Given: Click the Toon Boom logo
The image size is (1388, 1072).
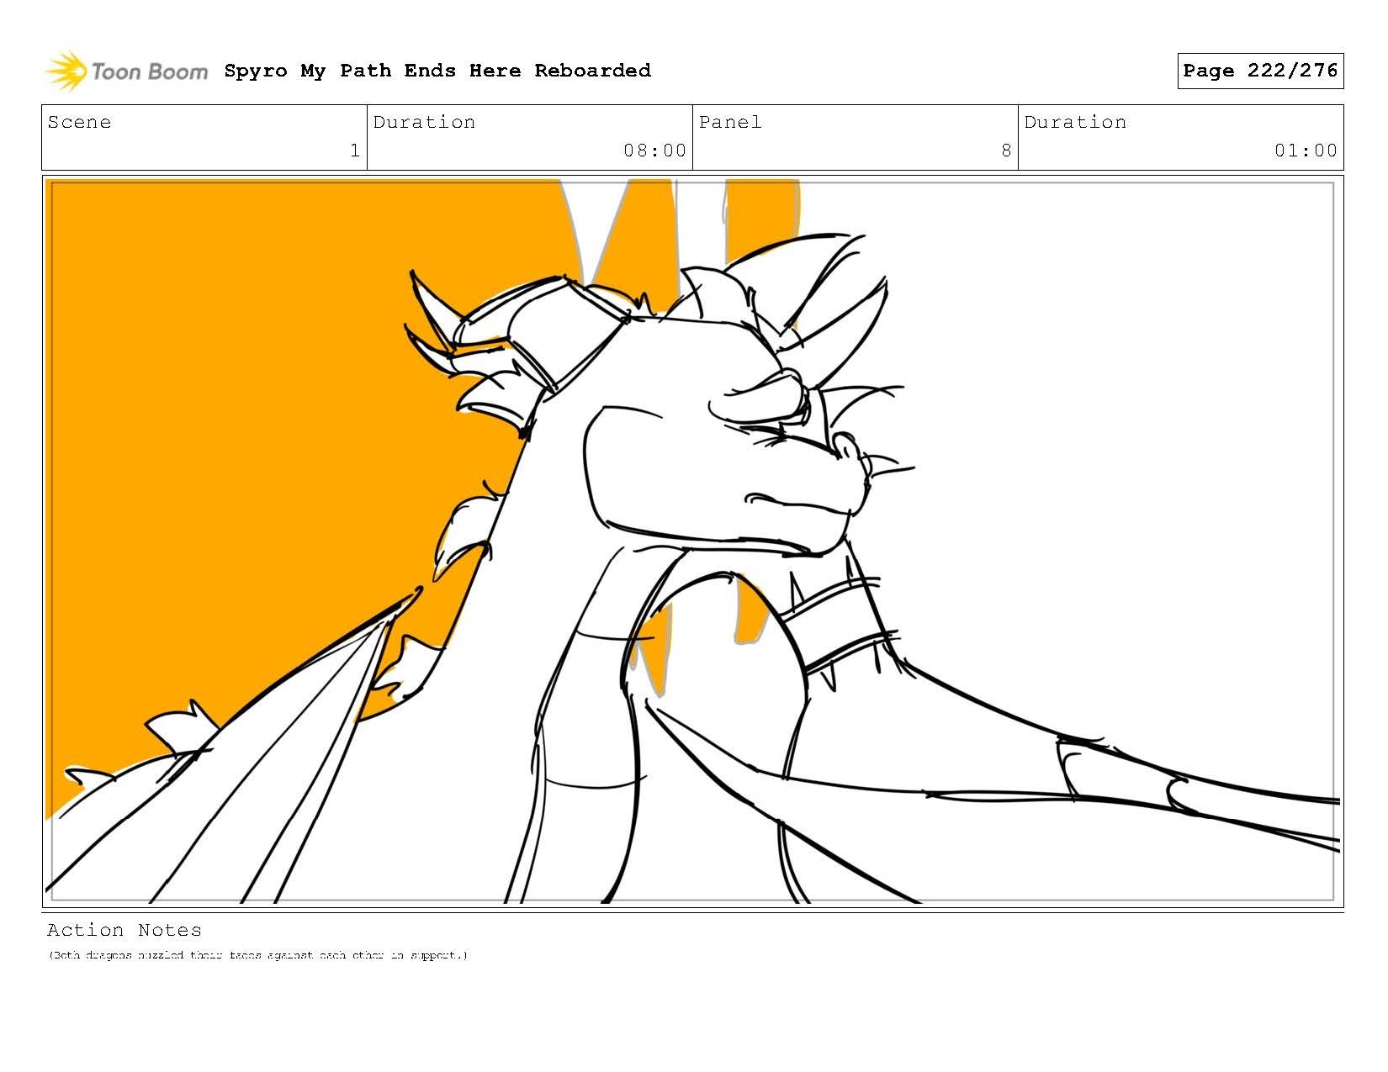Looking at the screenshot, I should (x=126, y=71).
